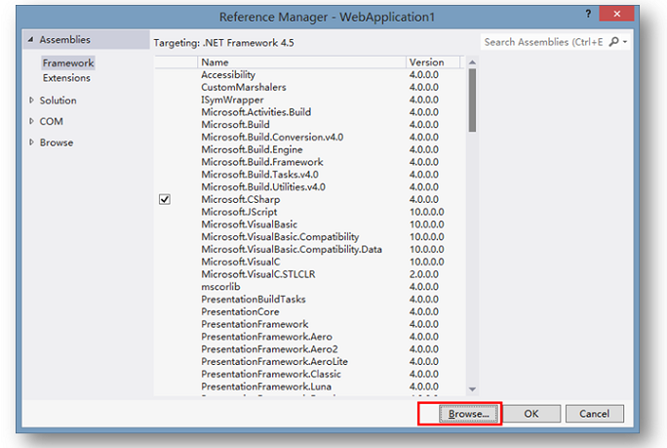Click version 2.0.0.0 of Microsoft.VisualC.STLCLR
Viewport: 667px width, 448px height.
click(x=423, y=274)
